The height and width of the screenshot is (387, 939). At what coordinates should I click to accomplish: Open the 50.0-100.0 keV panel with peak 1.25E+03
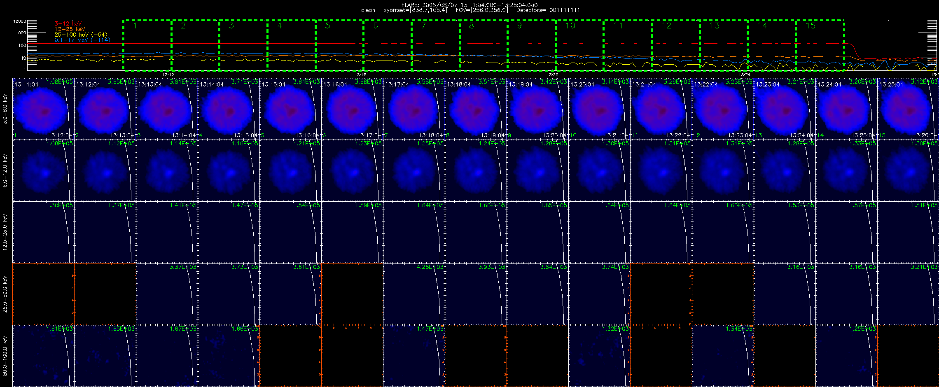tap(846, 356)
